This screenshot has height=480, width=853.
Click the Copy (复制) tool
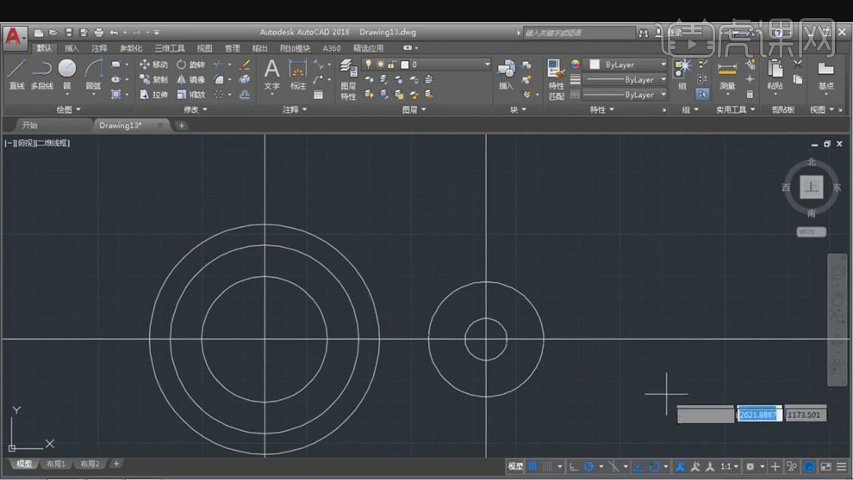point(153,79)
